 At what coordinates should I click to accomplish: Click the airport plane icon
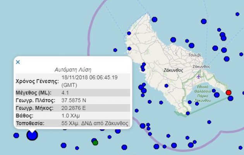tap(199, 76)
